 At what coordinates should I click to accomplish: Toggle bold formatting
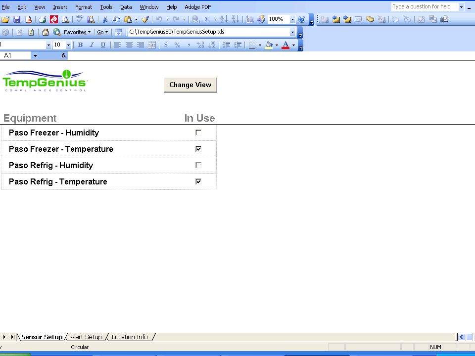point(80,45)
